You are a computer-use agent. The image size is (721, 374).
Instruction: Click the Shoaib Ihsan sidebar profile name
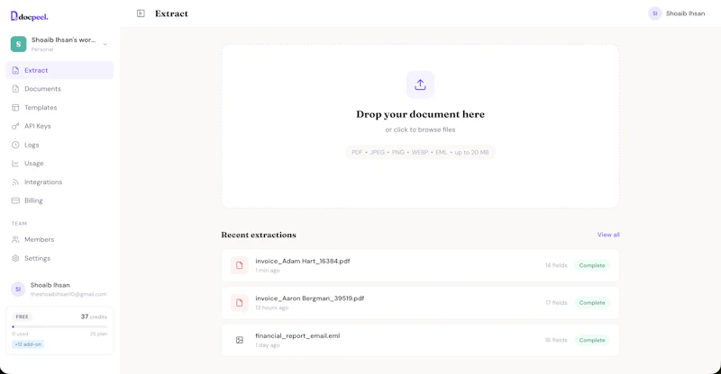point(50,285)
